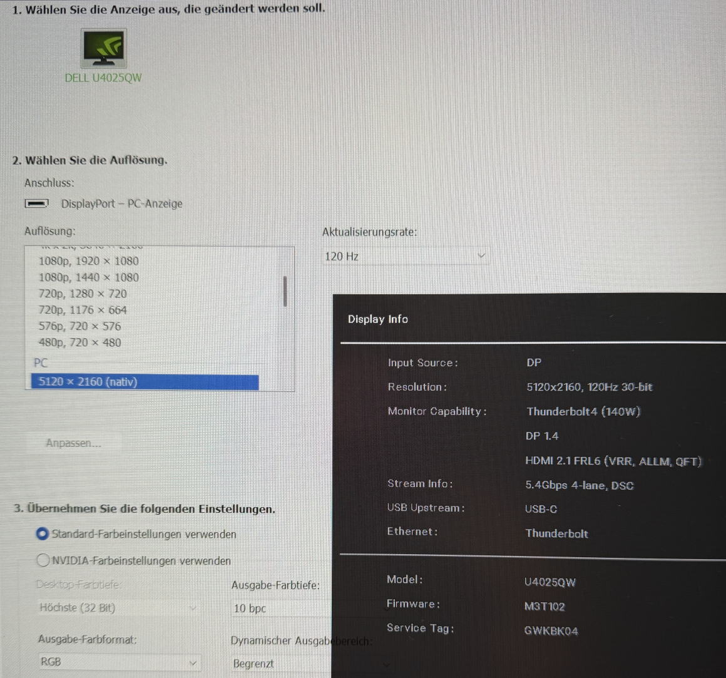
Task: Open the Desktop-Farbtiefe Höchste (32 Bit) dropdown
Action: point(118,608)
